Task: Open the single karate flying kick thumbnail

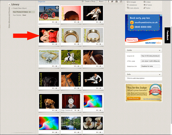Action: (93, 79)
